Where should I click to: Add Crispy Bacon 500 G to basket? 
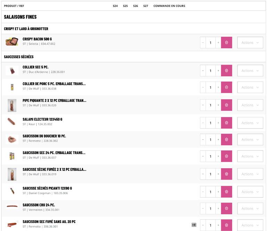point(226,43)
